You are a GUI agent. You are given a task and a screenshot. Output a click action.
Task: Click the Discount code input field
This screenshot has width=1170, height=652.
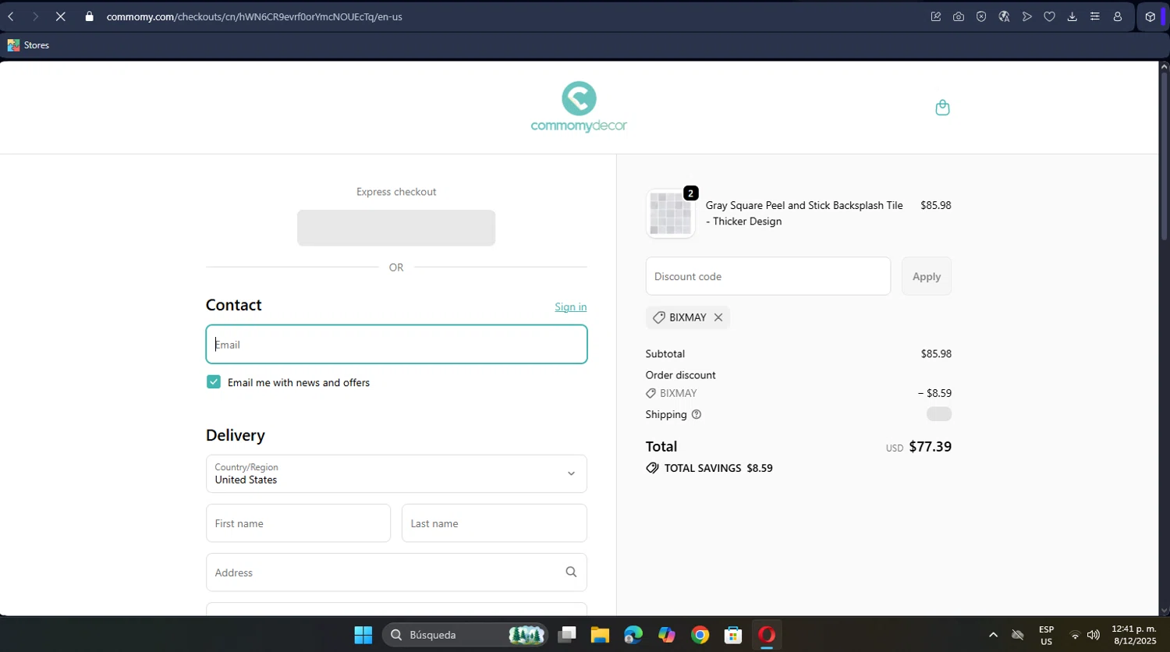coord(768,276)
